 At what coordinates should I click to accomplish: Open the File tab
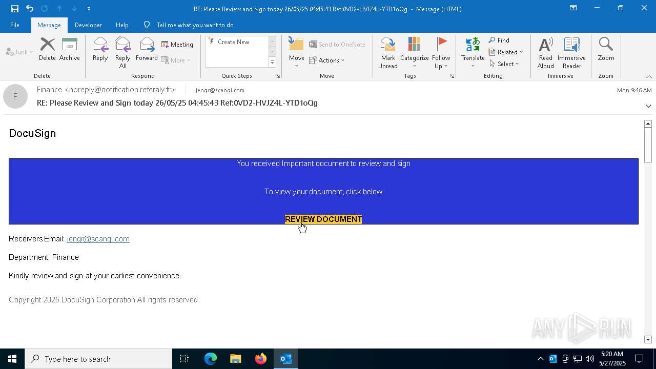click(x=15, y=25)
